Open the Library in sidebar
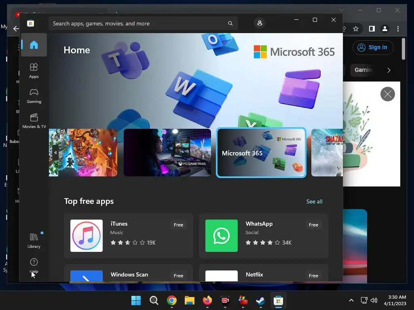Image resolution: width=414 pixels, height=310 pixels. tap(34, 241)
